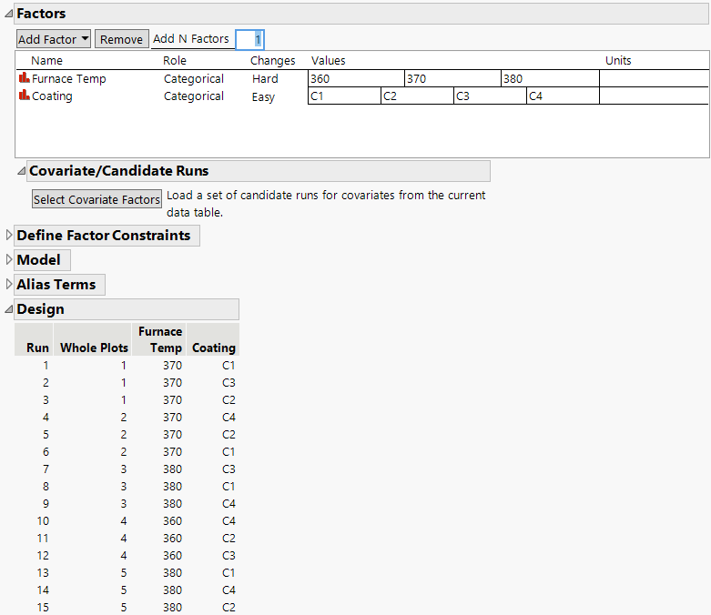Edit the Coating value C2
Viewport: 711px width, 615px height.
tap(417, 96)
